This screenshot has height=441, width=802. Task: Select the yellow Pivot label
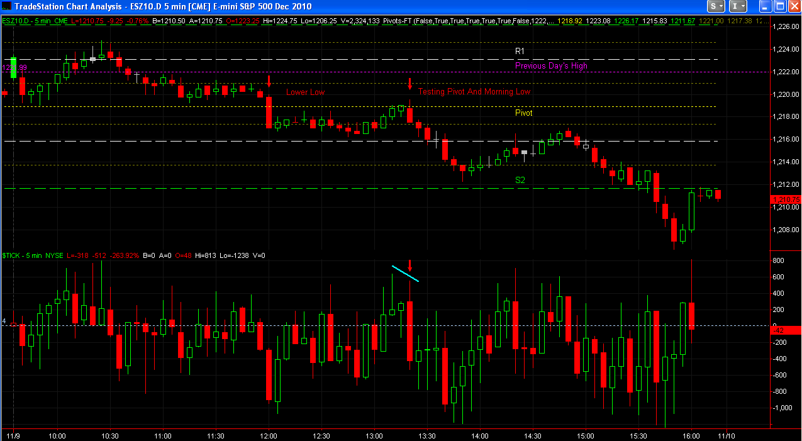[524, 113]
